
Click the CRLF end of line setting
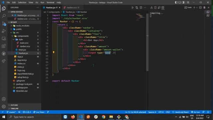[x=168, y=112]
